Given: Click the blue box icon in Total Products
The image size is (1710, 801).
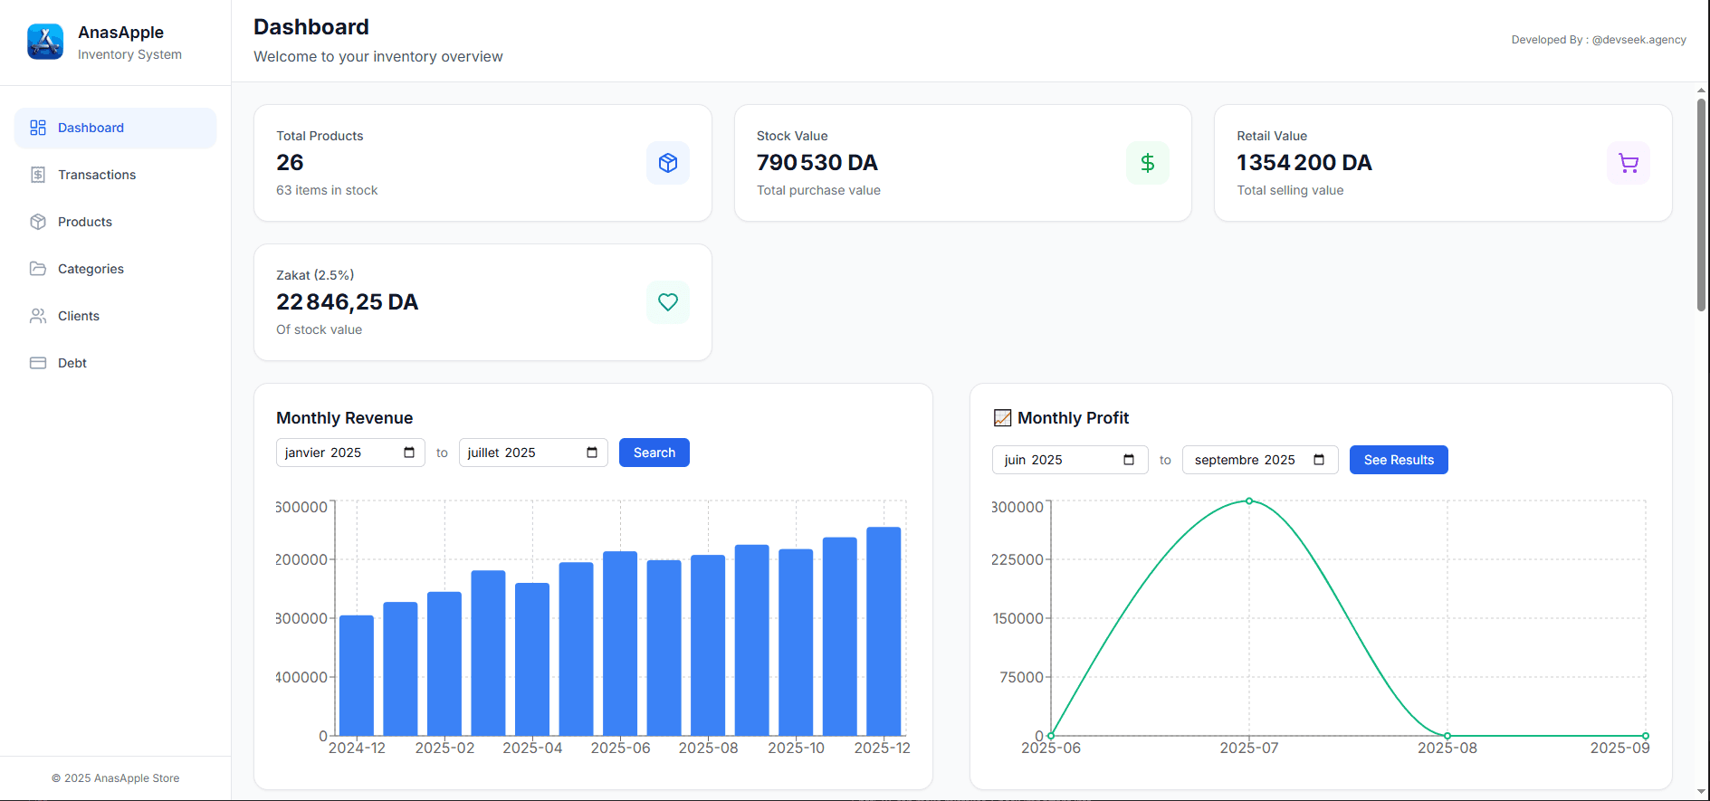Looking at the screenshot, I should coord(668,163).
